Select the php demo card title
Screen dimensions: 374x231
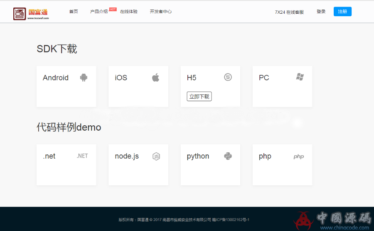(x=265, y=156)
